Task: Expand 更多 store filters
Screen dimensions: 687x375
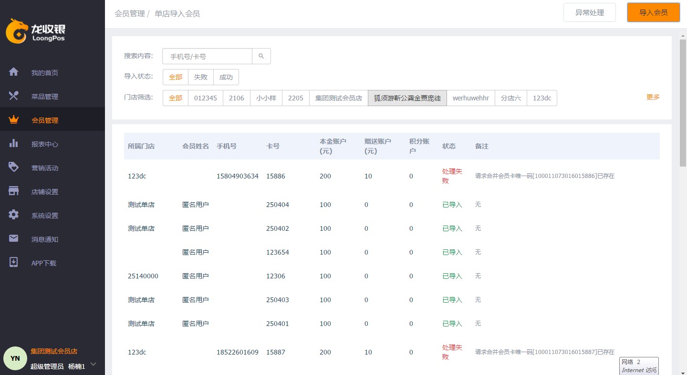Action: click(653, 97)
